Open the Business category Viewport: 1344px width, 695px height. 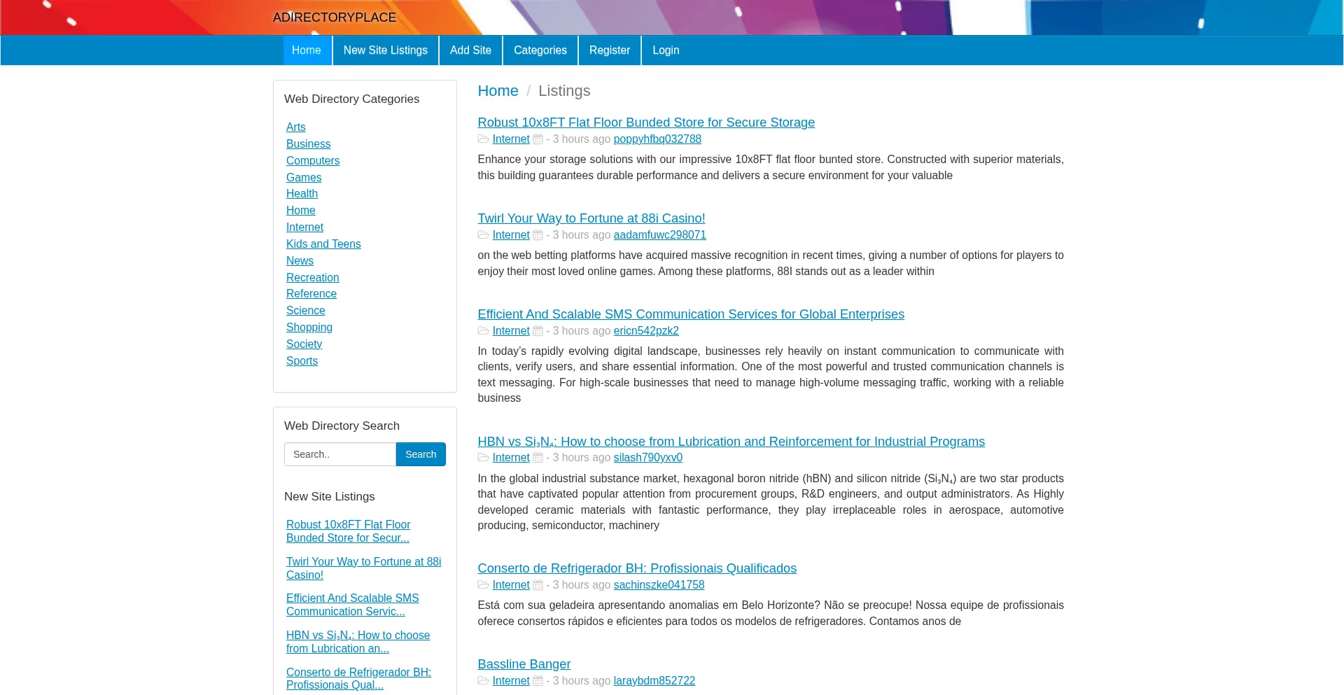(308, 144)
